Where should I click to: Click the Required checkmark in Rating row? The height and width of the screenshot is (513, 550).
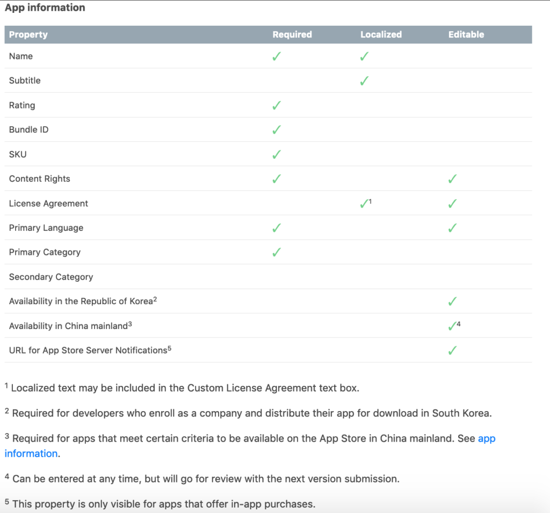(x=277, y=106)
